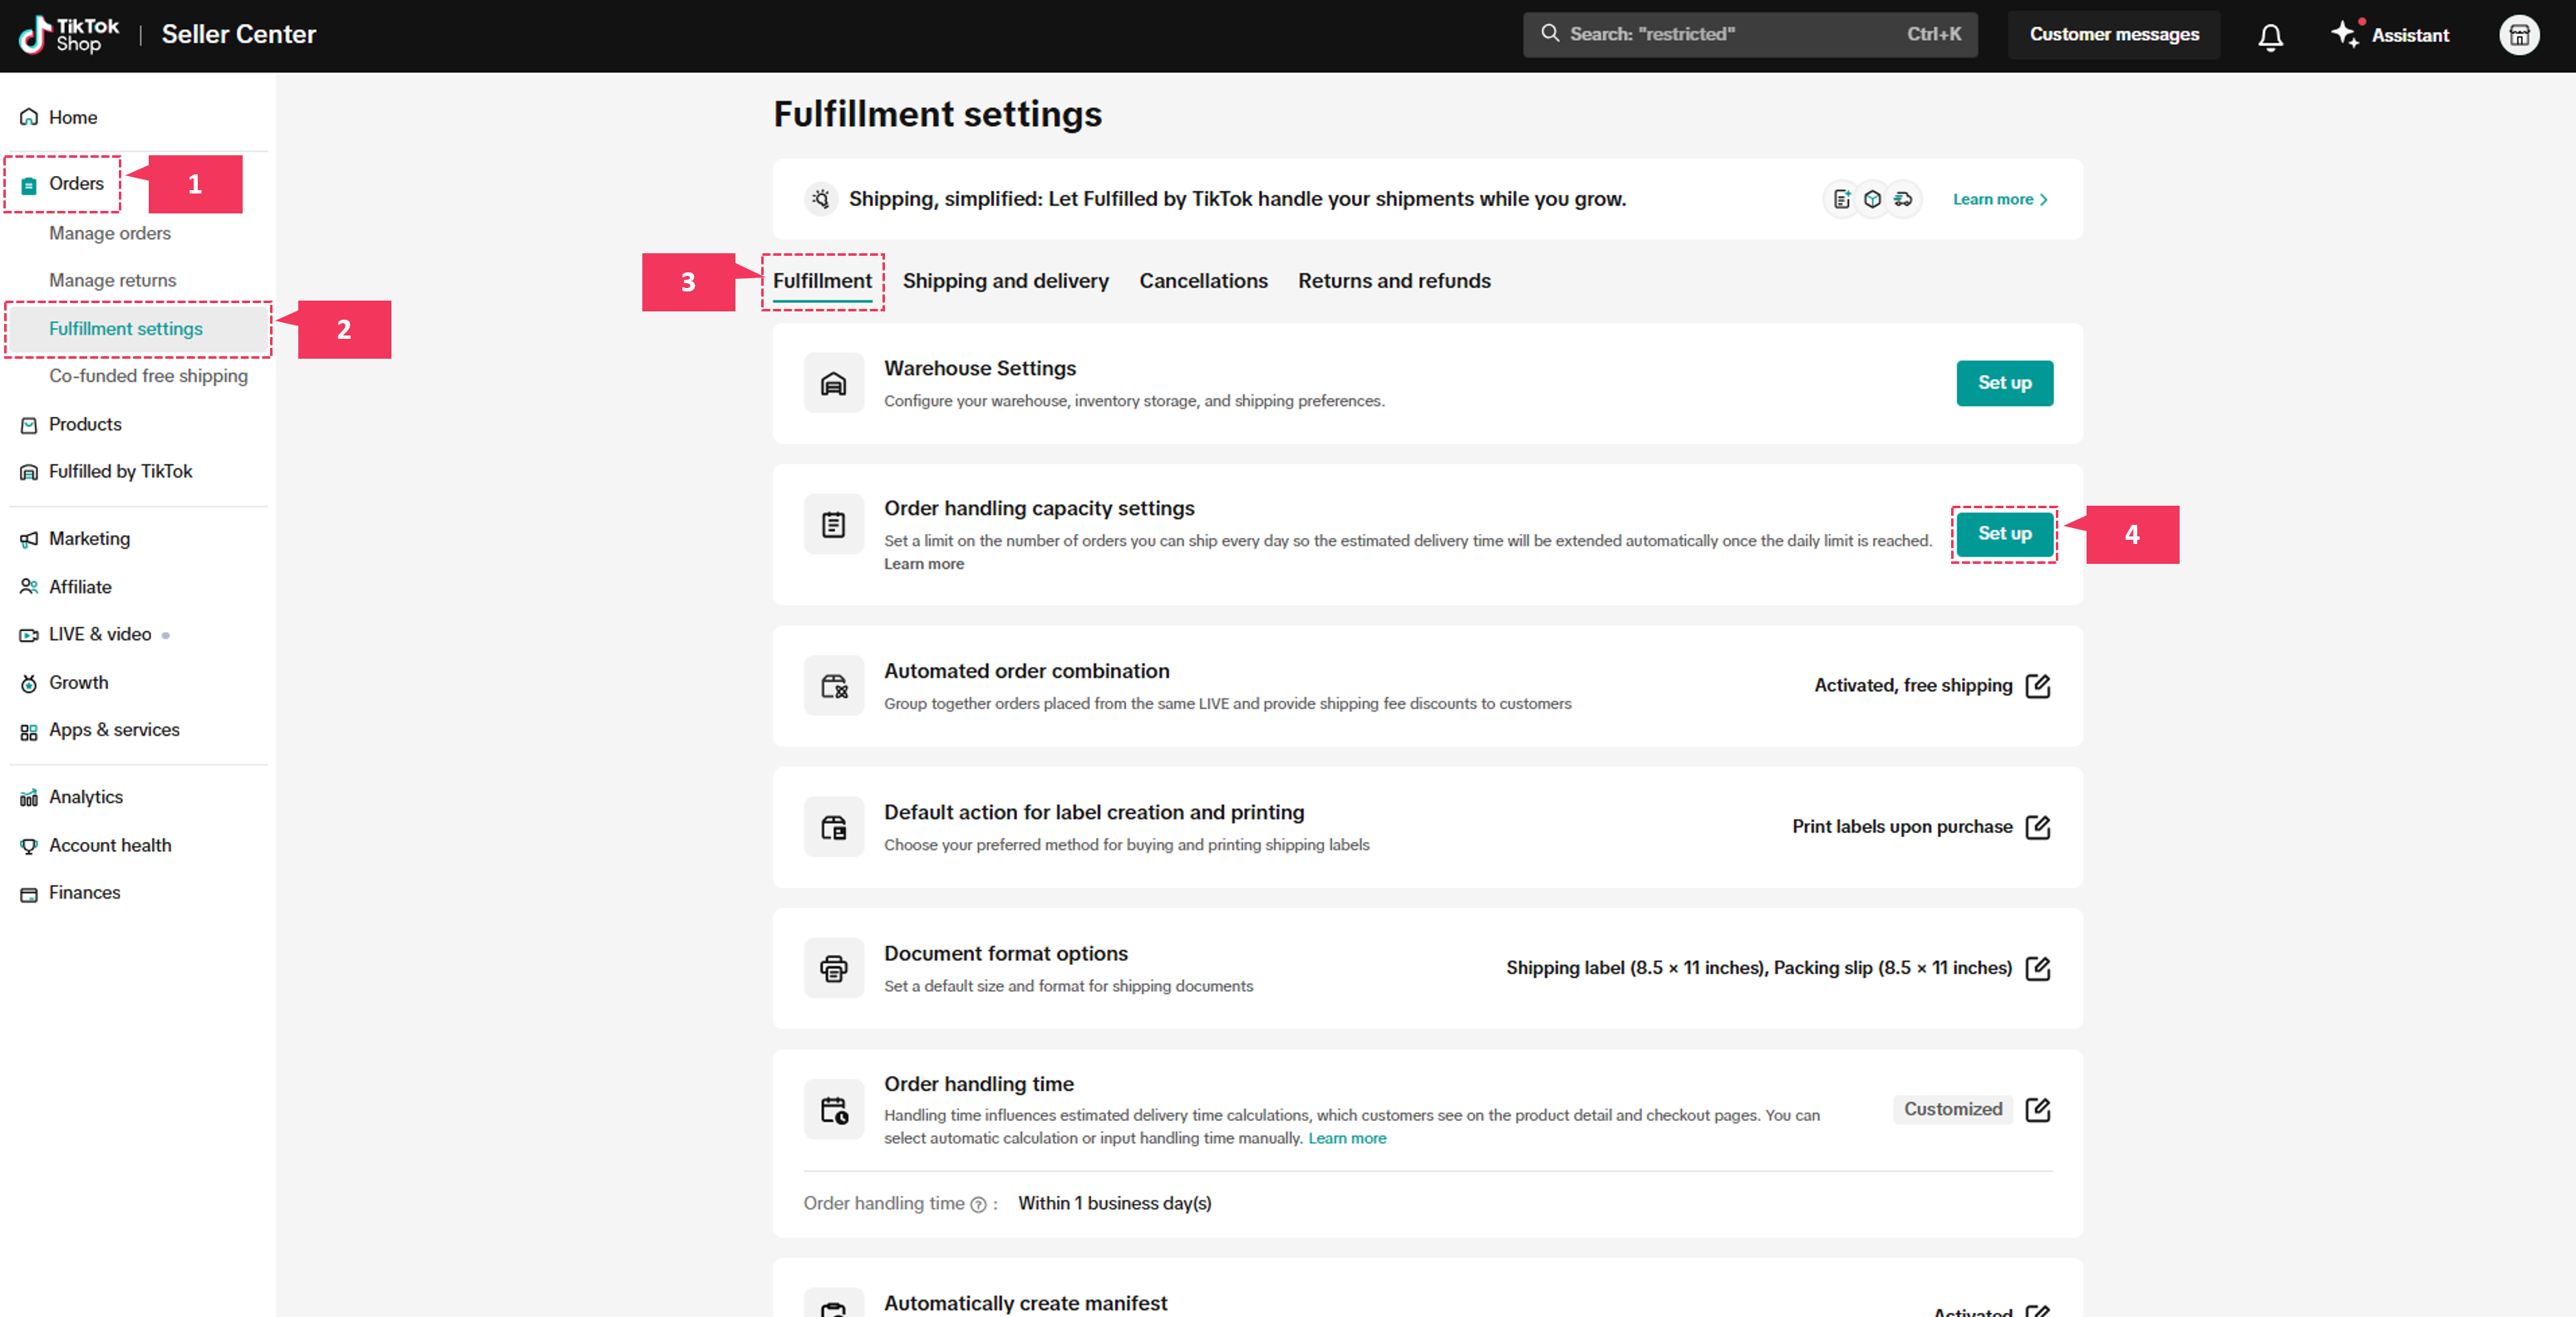The height and width of the screenshot is (1317, 2576).
Task: Open Customer messages
Action: pyautogui.click(x=2113, y=34)
